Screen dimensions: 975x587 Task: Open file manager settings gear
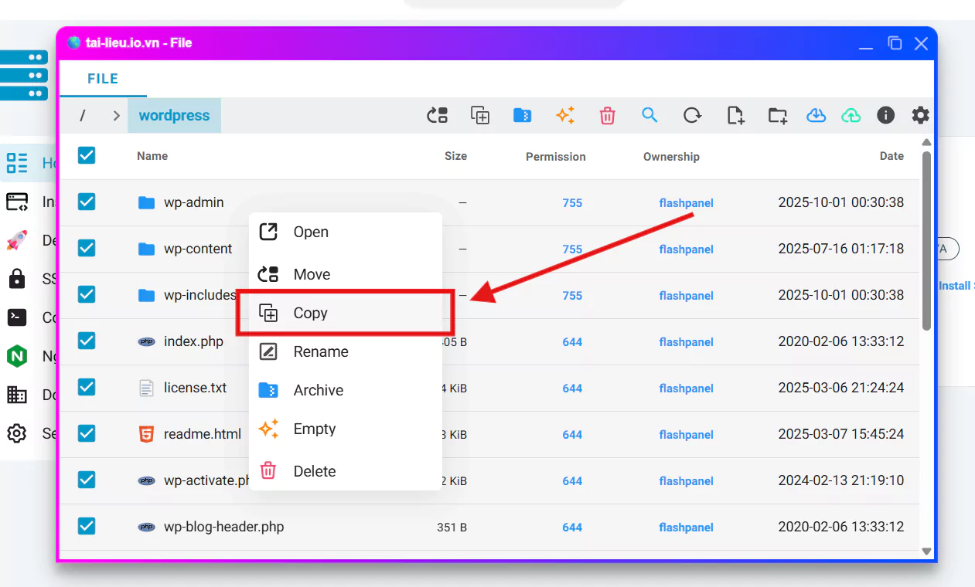coord(920,116)
